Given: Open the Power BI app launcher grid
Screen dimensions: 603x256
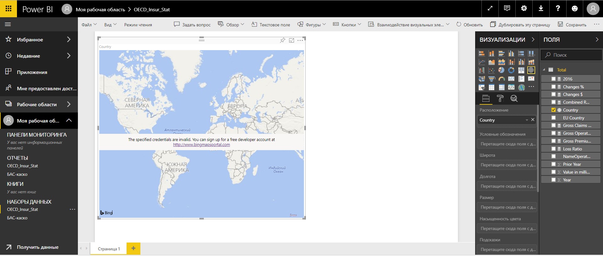Looking at the screenshot, I should pos(8,9).
